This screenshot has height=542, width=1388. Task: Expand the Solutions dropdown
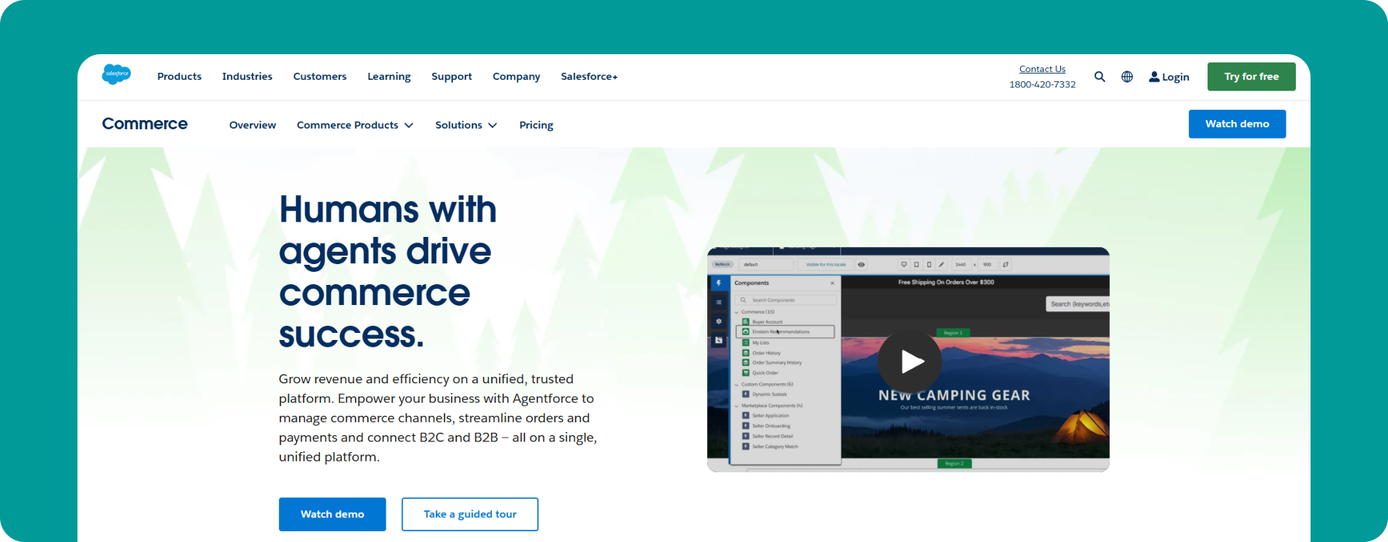466,125
